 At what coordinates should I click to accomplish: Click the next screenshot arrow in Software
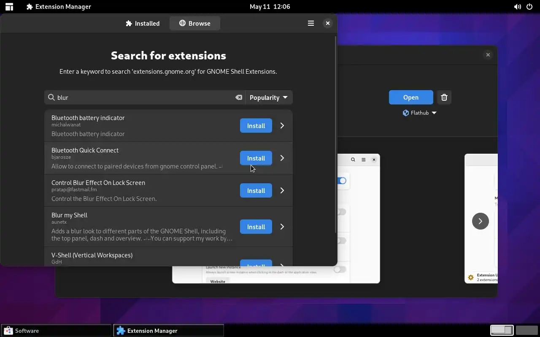click(x=480, y=221)
